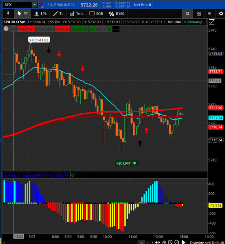
Task: Activate the $PL price level tool
Action: click(40, 14)
